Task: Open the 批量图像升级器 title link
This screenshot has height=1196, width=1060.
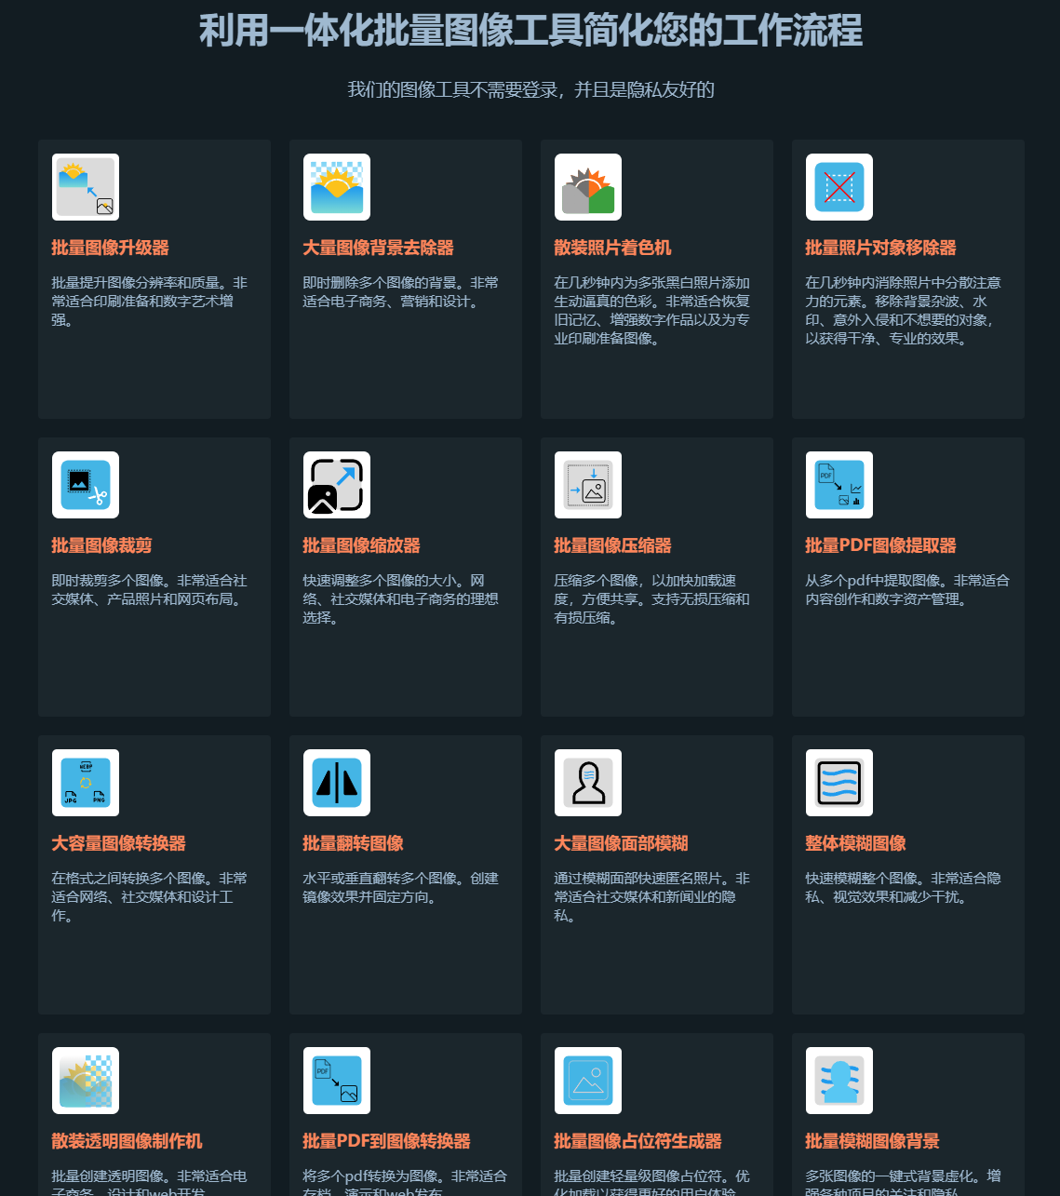Action: 111,248
